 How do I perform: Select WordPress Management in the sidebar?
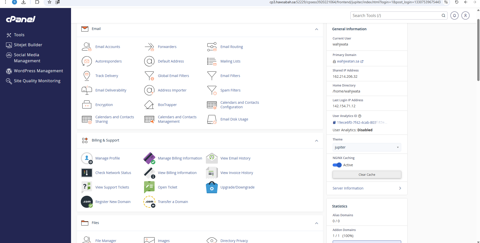(38, 71)
